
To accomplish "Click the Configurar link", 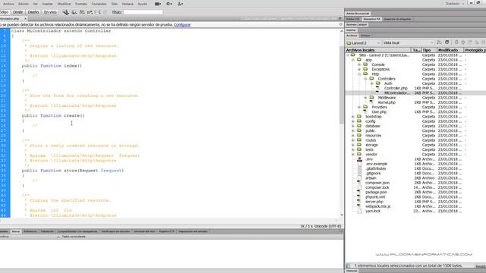I will click(x=182, y=24).
